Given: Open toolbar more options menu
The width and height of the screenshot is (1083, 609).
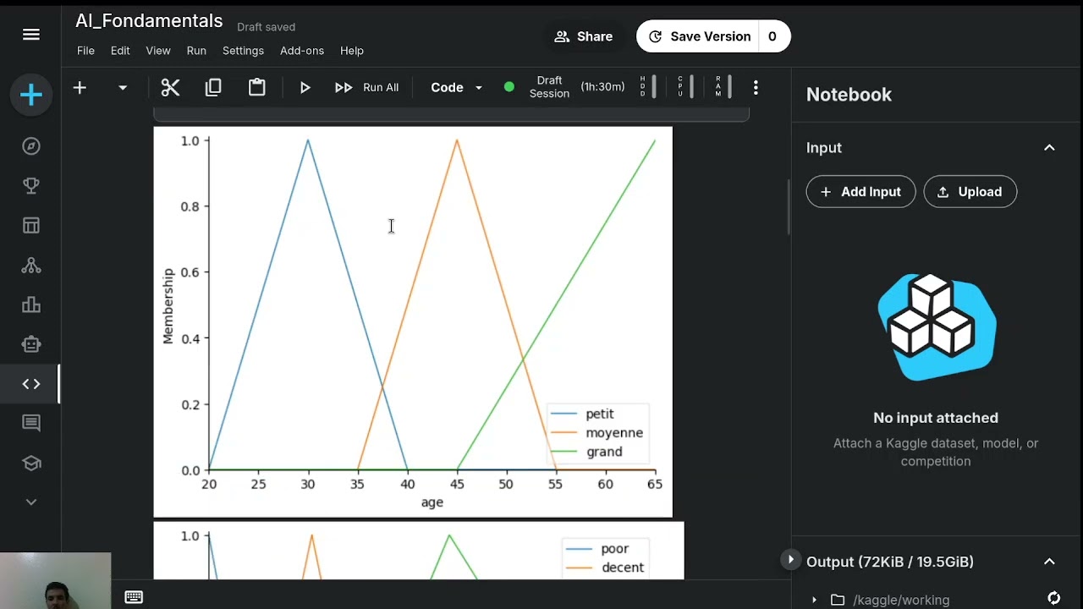Looking at the screenshot, I should [756, 87].
